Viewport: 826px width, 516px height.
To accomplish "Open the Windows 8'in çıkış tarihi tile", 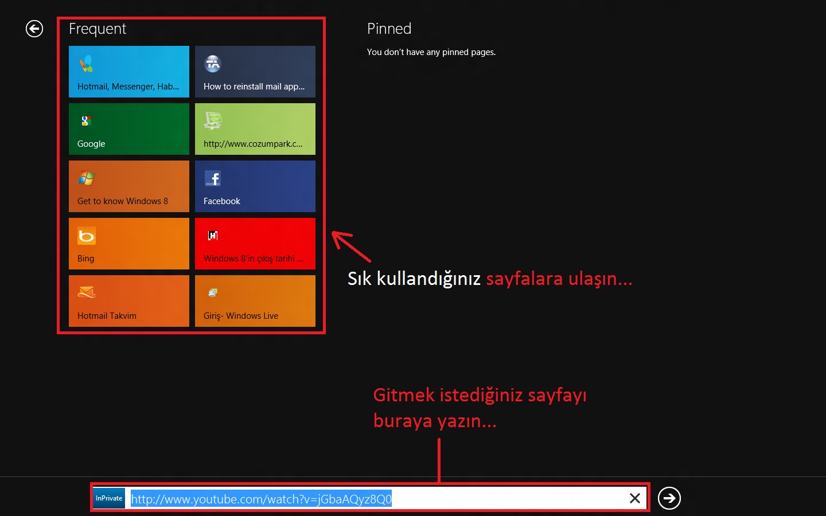I will tap(255, 244).
